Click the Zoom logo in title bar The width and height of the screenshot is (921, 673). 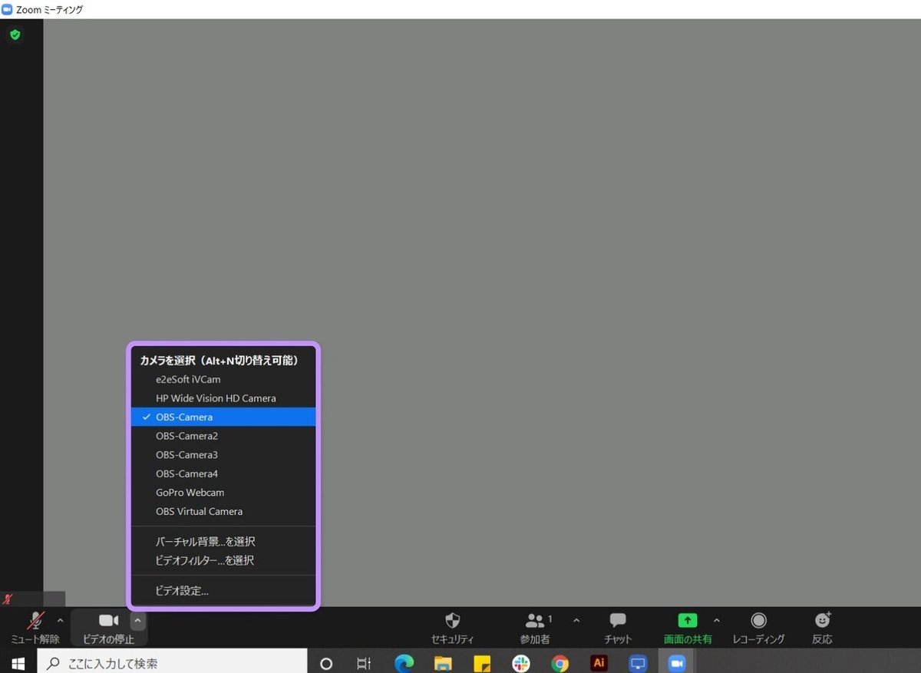[8, 9]
